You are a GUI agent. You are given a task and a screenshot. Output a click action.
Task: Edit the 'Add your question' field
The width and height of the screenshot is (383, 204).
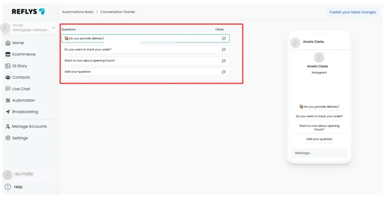click(x=145, y=72)
